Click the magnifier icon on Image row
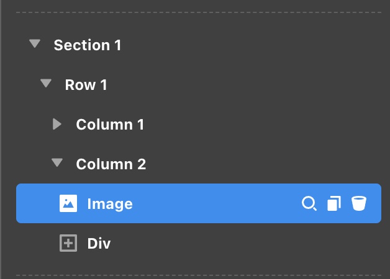390x279 pixels. pos(309,203)
